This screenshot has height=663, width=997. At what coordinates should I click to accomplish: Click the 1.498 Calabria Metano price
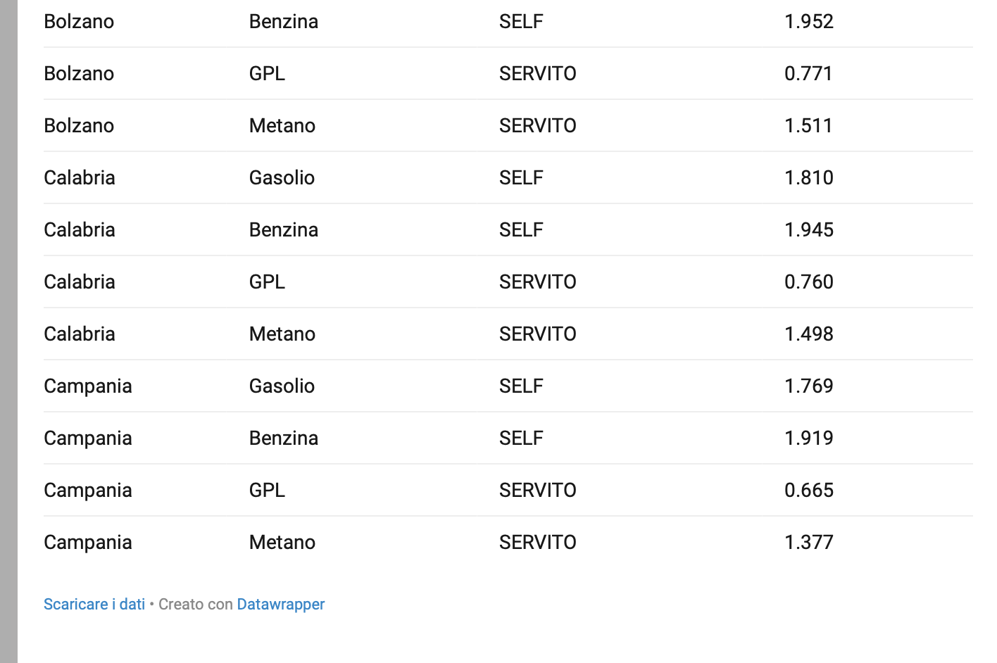[809, 334]
